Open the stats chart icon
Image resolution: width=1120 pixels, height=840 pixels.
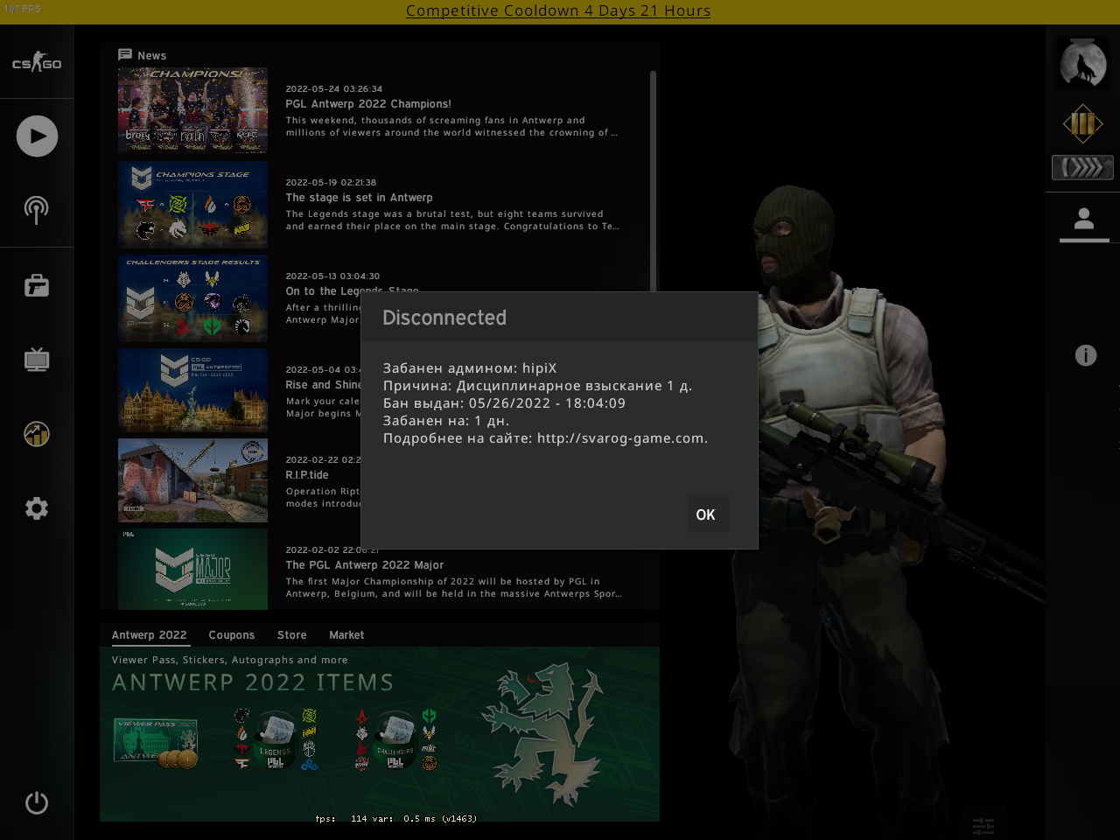pos(37,434)
